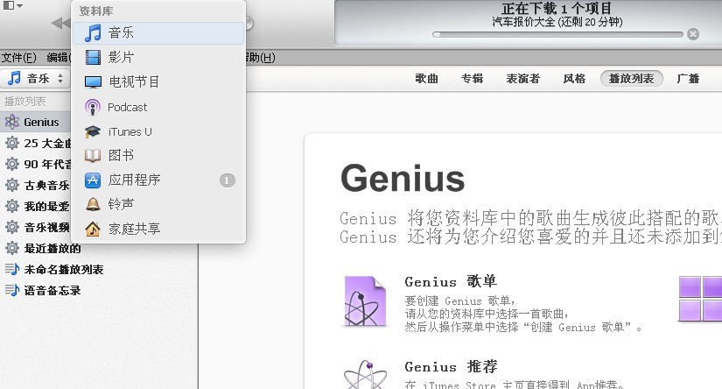This screenshot has height=389, width=722.
Task: Click the purple Podcast icon
Action: [93, 108]
